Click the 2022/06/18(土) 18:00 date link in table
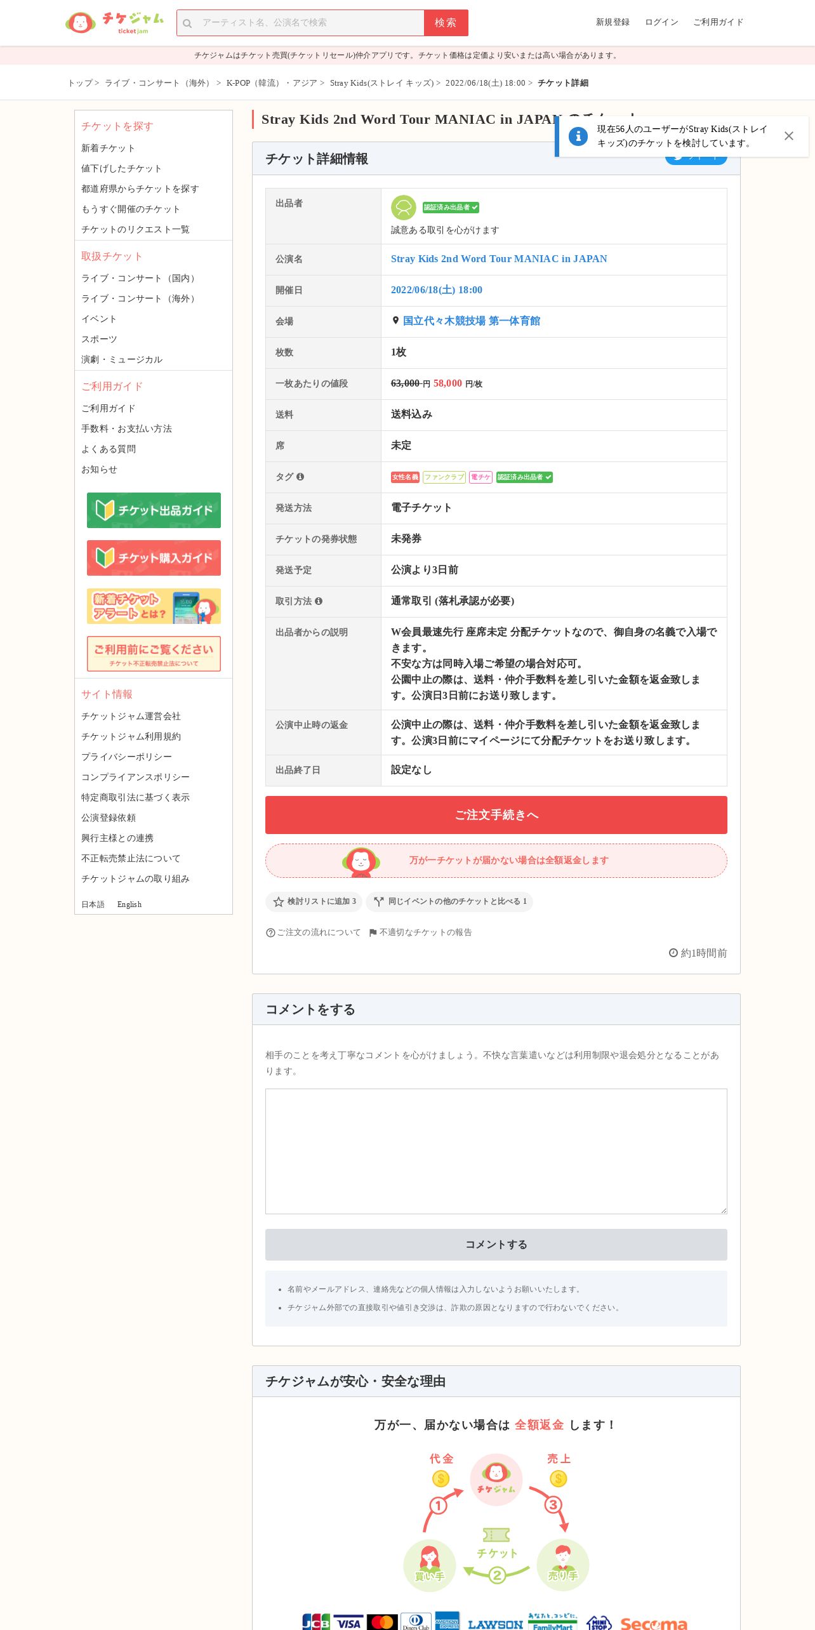Viewport: 815px width, 1630px height. pos(437,290)
